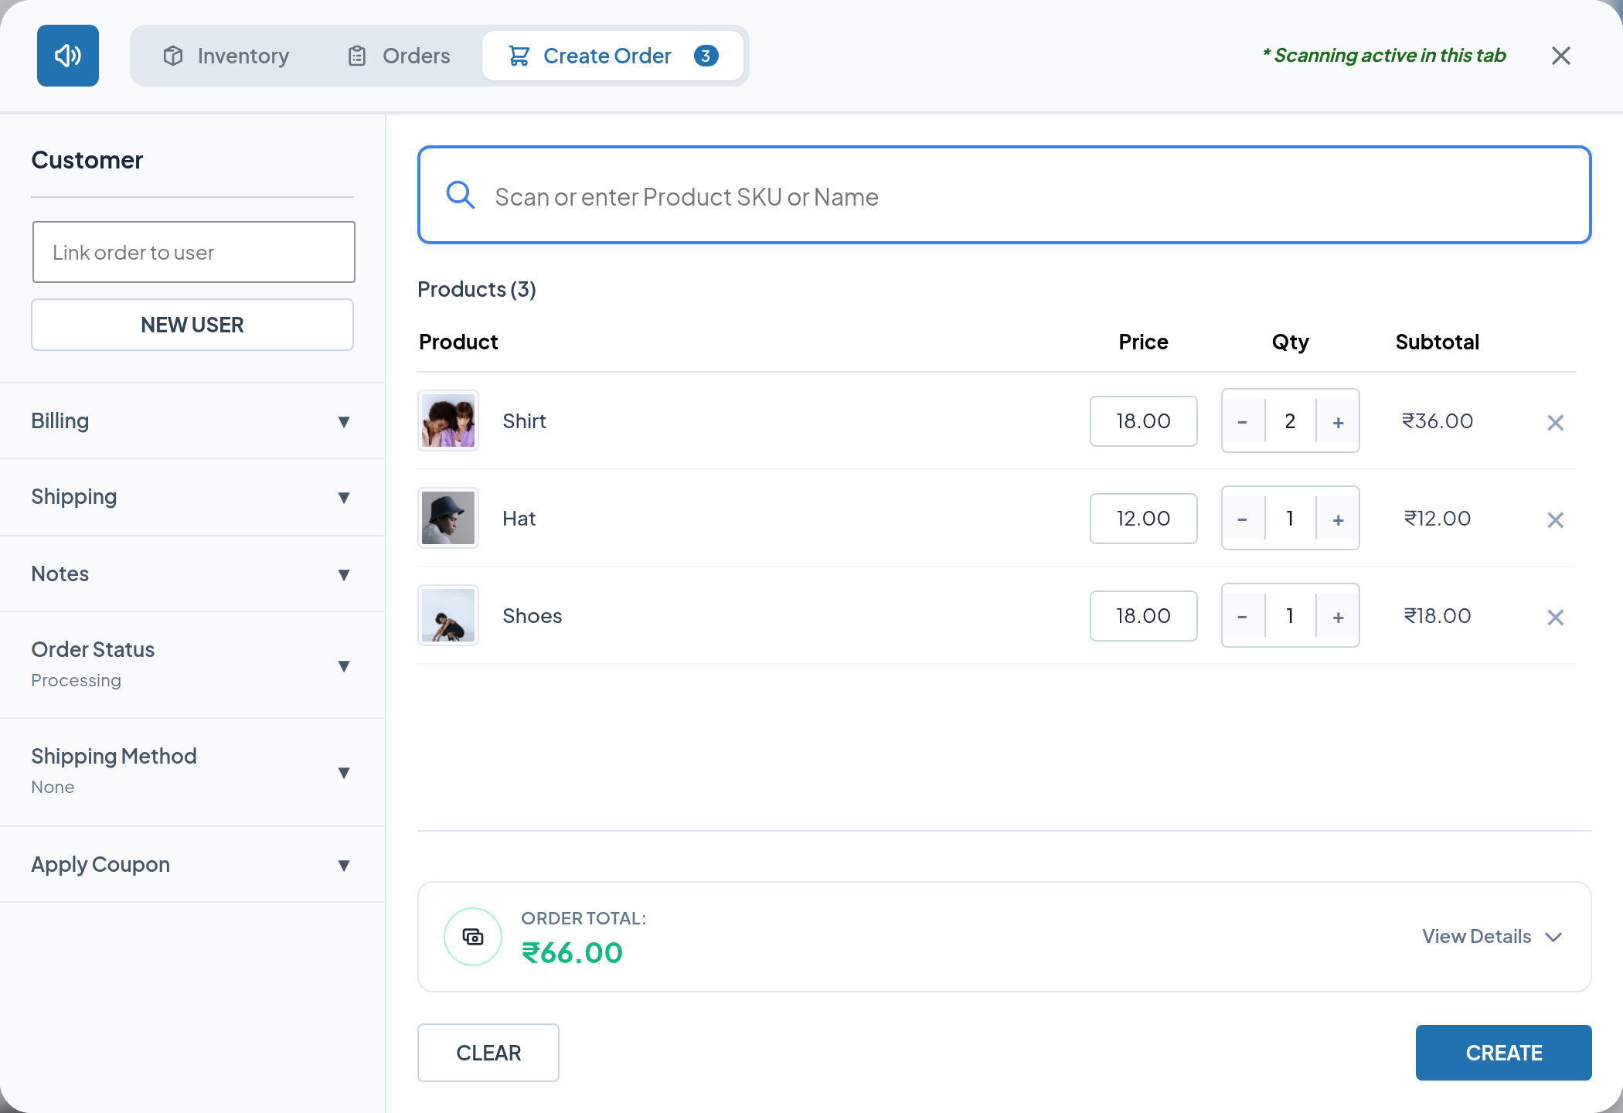Increase Shirt quantity with plus

point(1338,421)
